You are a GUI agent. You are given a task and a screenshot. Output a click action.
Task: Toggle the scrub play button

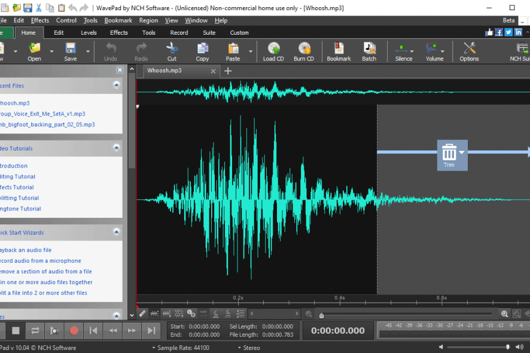[54, 330]
